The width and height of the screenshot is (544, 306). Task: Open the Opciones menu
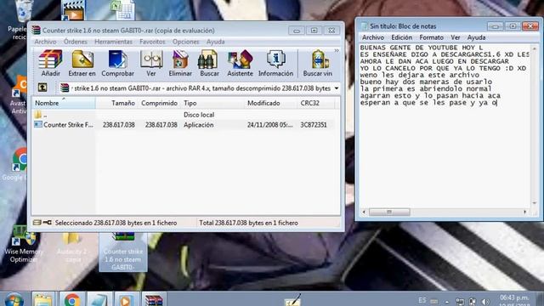(186, 42)
